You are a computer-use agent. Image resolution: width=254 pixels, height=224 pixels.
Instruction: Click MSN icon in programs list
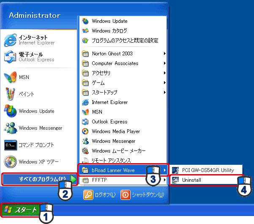click(x=85, y=112)
